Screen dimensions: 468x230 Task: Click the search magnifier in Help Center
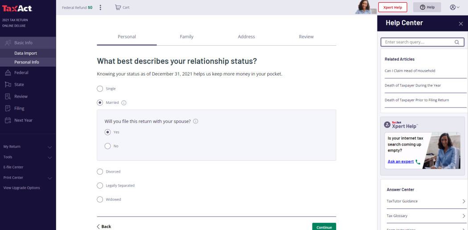(457, 43)
